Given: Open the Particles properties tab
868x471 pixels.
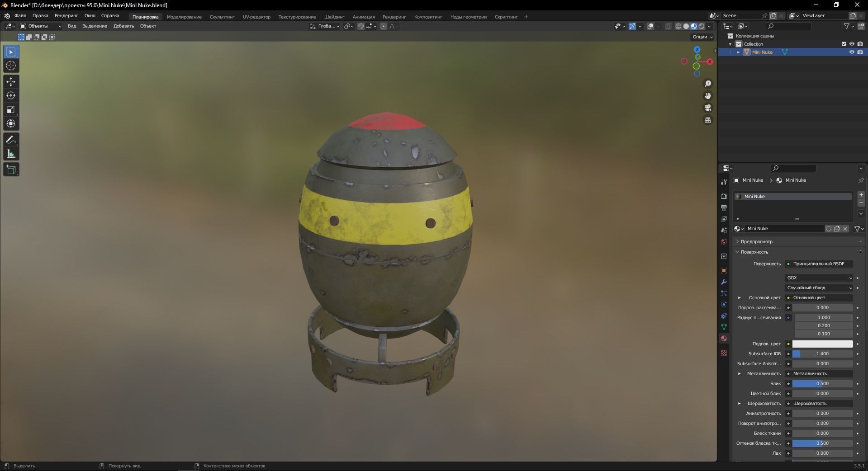Looking at the screenshot, I should [x=724, y=293].
